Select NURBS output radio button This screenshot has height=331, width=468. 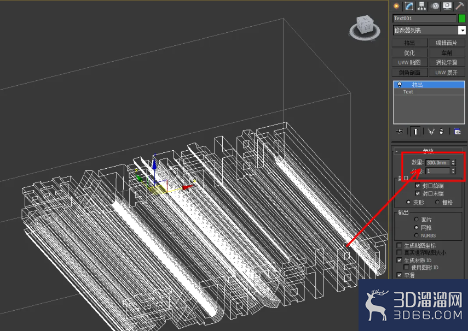(417, 235)
